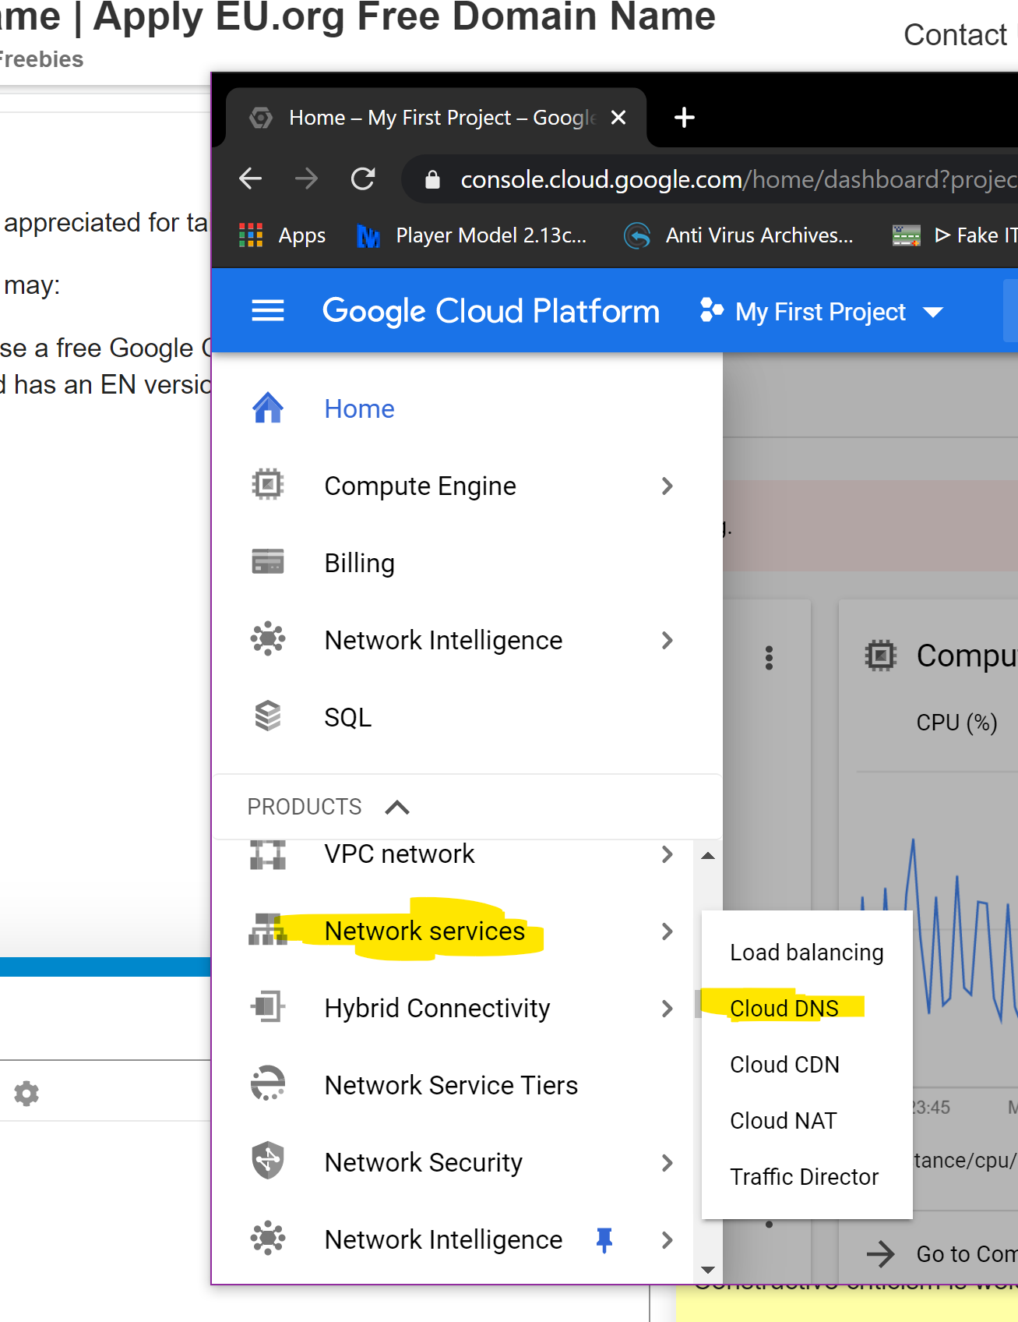Click the Network Security shield icon
Image resolution: width=1018 pixels, height=1322 pixels.
pos(267,1161)
